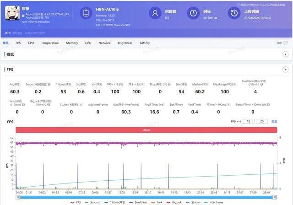Viewport: 293px width, 205px height.
Task: Click the 导出 export button
Action: tap(279, 43)
